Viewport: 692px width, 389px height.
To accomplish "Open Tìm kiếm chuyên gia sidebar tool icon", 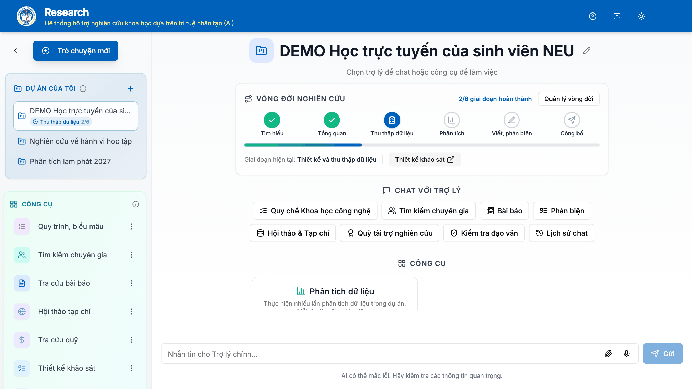I will [22, 255].
